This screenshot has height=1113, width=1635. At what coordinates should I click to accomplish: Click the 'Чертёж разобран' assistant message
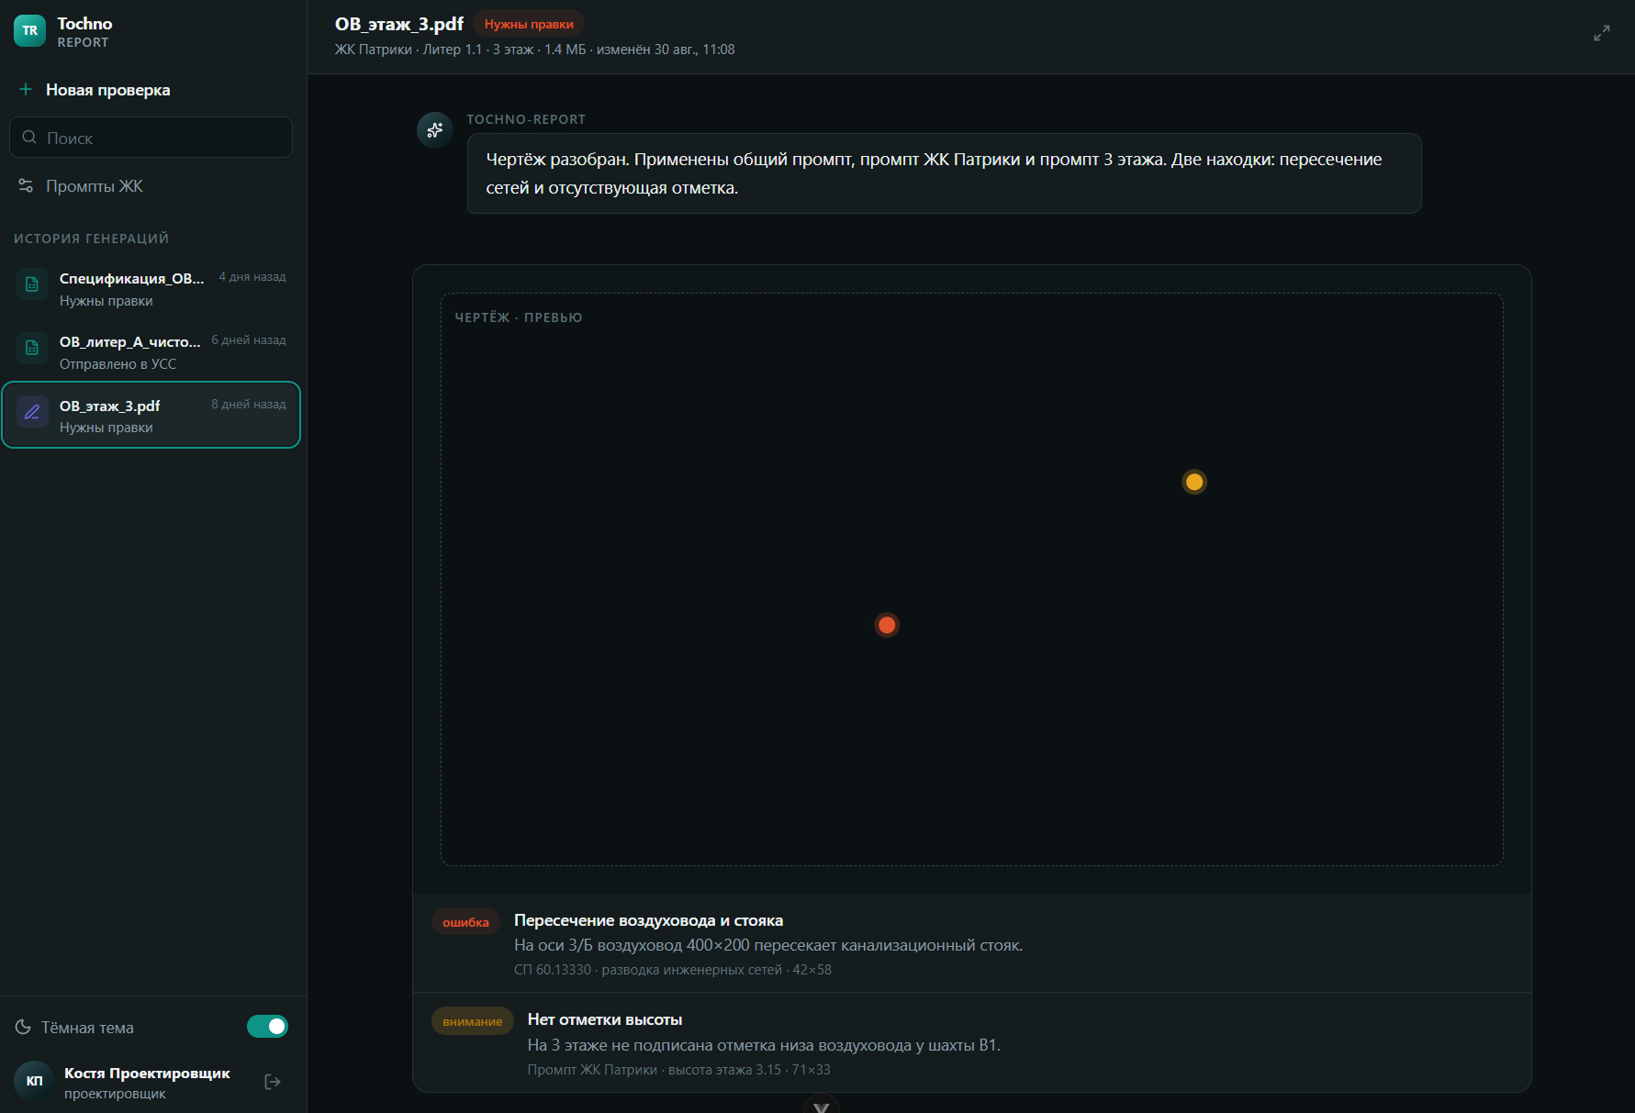(x=944, y=173)
